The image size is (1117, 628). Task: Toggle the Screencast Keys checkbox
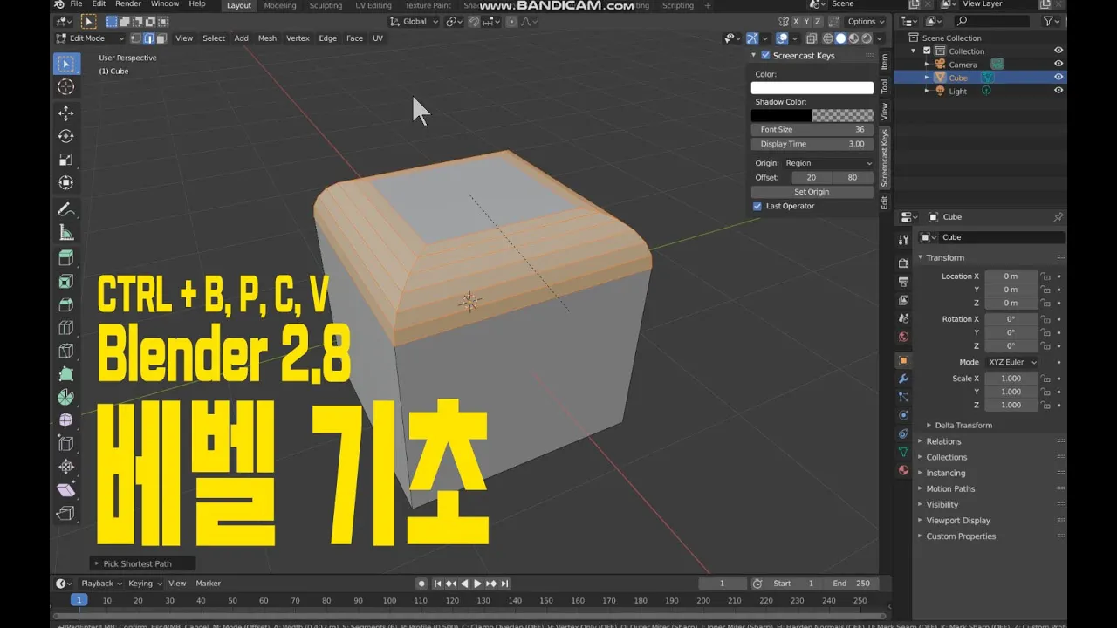tap(765, 55)
